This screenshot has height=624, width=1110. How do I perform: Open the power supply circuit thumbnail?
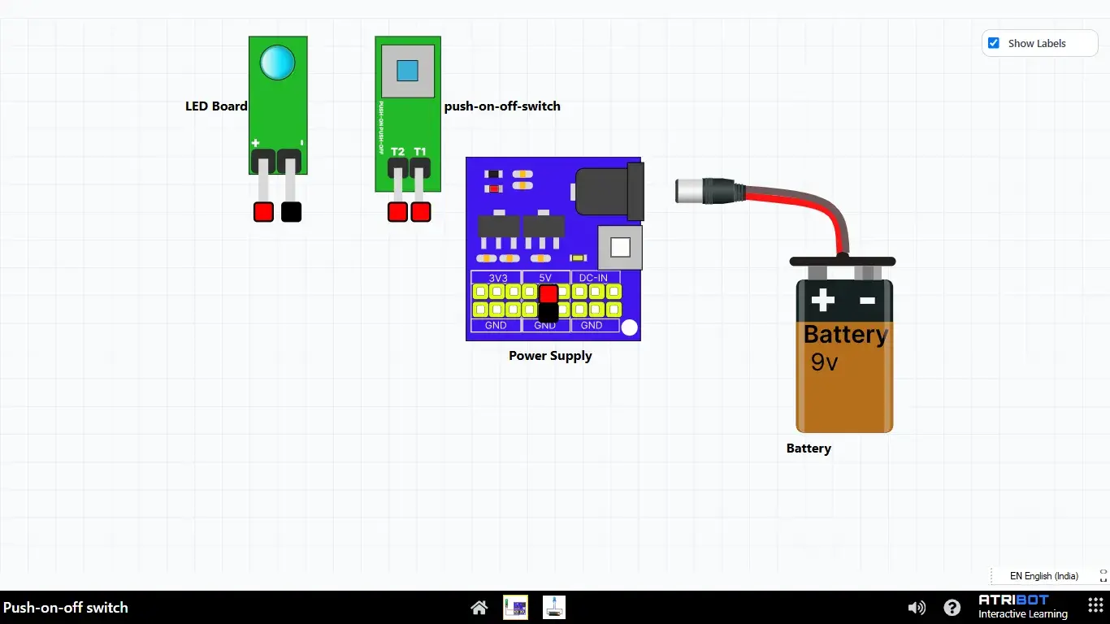[515, 607]
